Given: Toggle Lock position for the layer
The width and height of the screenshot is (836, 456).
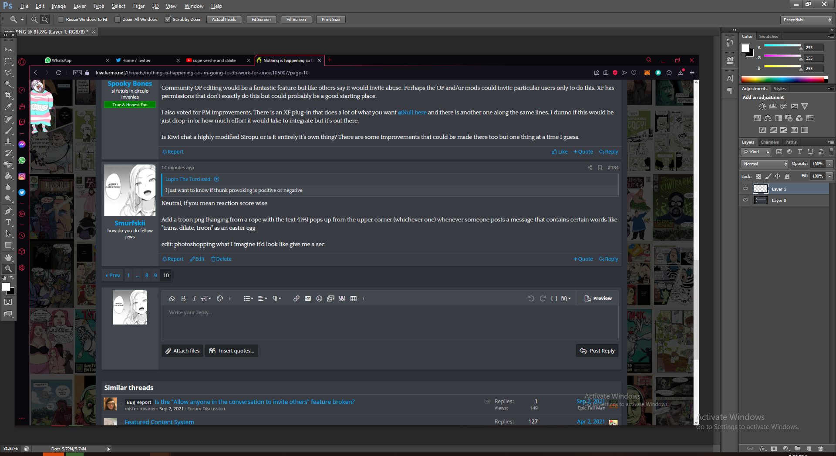Looking at the screenshot, I should (777, 176).
